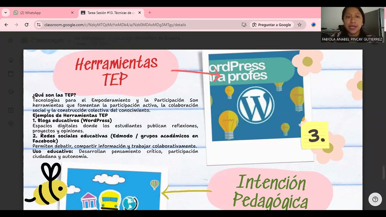This screenshot has height=217, width=386.
Task: Select the Tarea Sesión #13 tab
Action: click(x=111, y=13)
